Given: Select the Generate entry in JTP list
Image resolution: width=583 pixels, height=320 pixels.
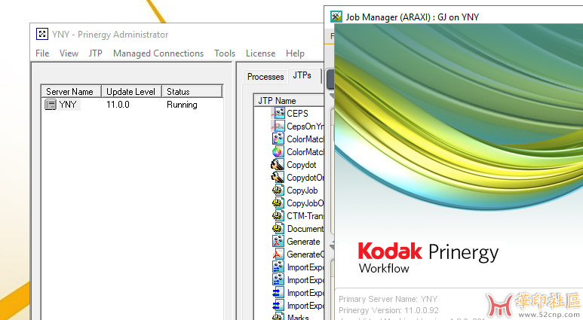Looking at the screenshot, I should 303,241.
